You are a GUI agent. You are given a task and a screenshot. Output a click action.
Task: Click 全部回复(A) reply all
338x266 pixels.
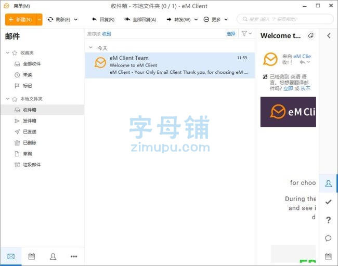click(x=140, y=20)
